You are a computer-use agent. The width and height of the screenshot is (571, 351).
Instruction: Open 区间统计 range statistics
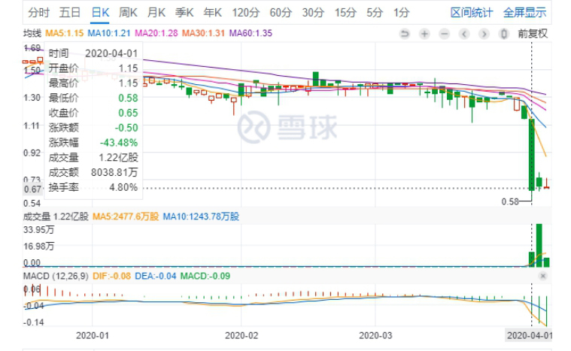(472, 13)
